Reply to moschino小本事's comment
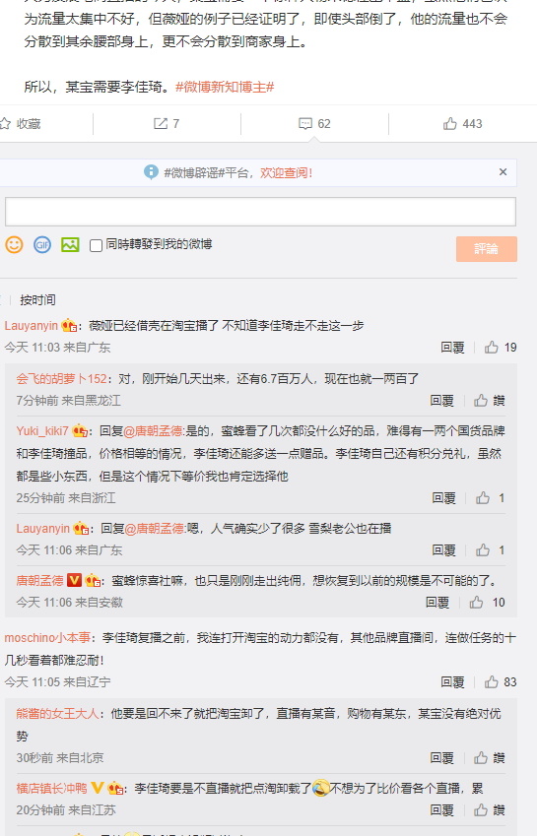Viewport: 537px width, 836px height. tap(452, 682)
